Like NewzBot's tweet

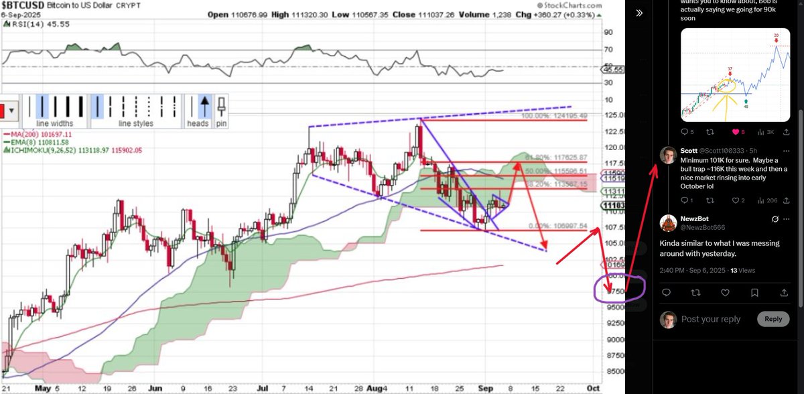tap(726, 293)
